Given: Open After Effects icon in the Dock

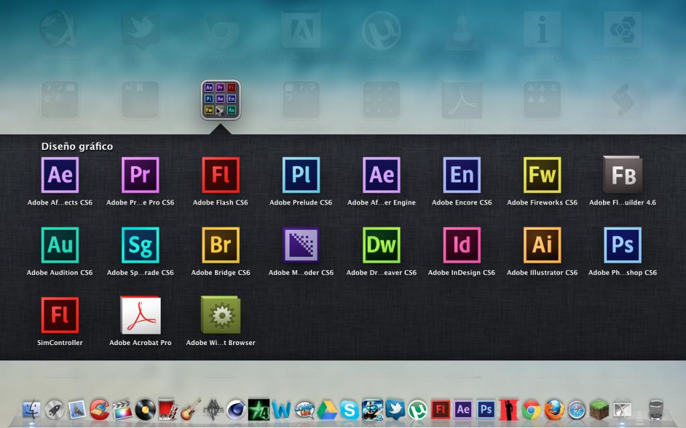Looking at the screenshot, I should click(x=464, y=410).
